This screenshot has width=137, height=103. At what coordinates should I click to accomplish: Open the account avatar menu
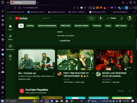tap(130, 18)
